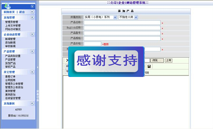The width and height of the screenshot is (213, 129).
Task: Click the 屏幕切换 screen switch label
Action: [38, 96]
